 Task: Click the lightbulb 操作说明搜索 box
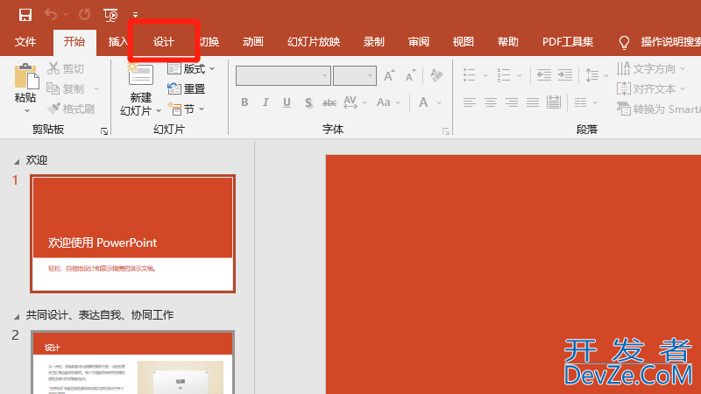(661, 42)
